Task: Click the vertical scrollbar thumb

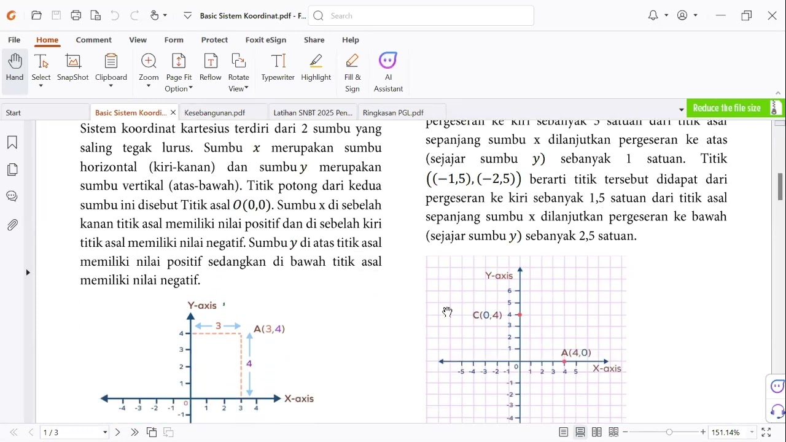Action: pos(780,187)
